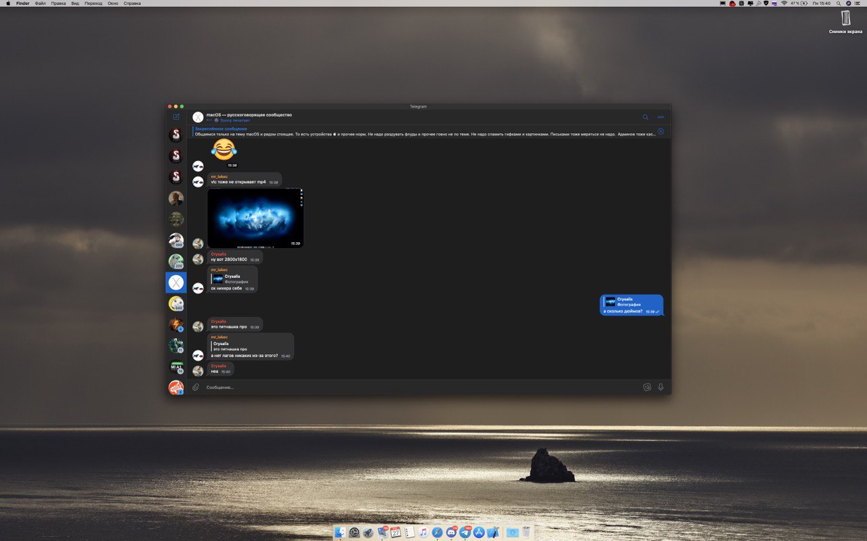
Task: Open the Снимки экрана desktop stack
Action: (x=845, y=22)
